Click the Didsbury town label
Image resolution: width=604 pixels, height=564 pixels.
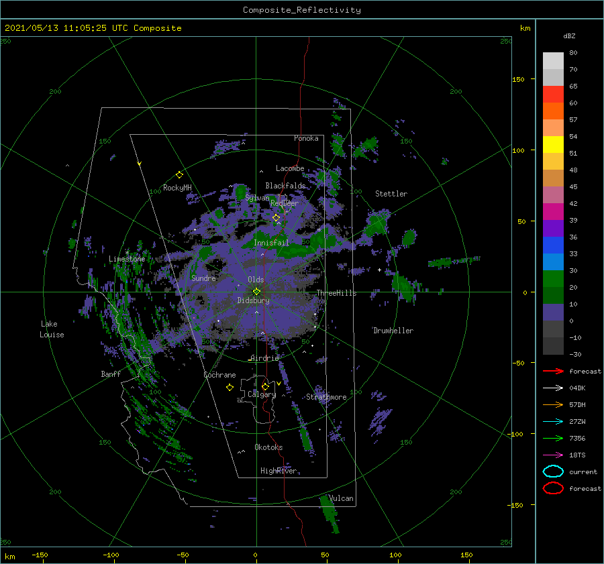pos(253,300)
